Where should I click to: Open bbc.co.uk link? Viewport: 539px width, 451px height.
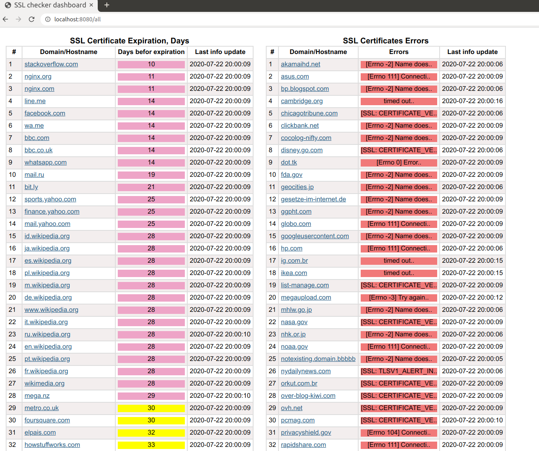point(38,150)
